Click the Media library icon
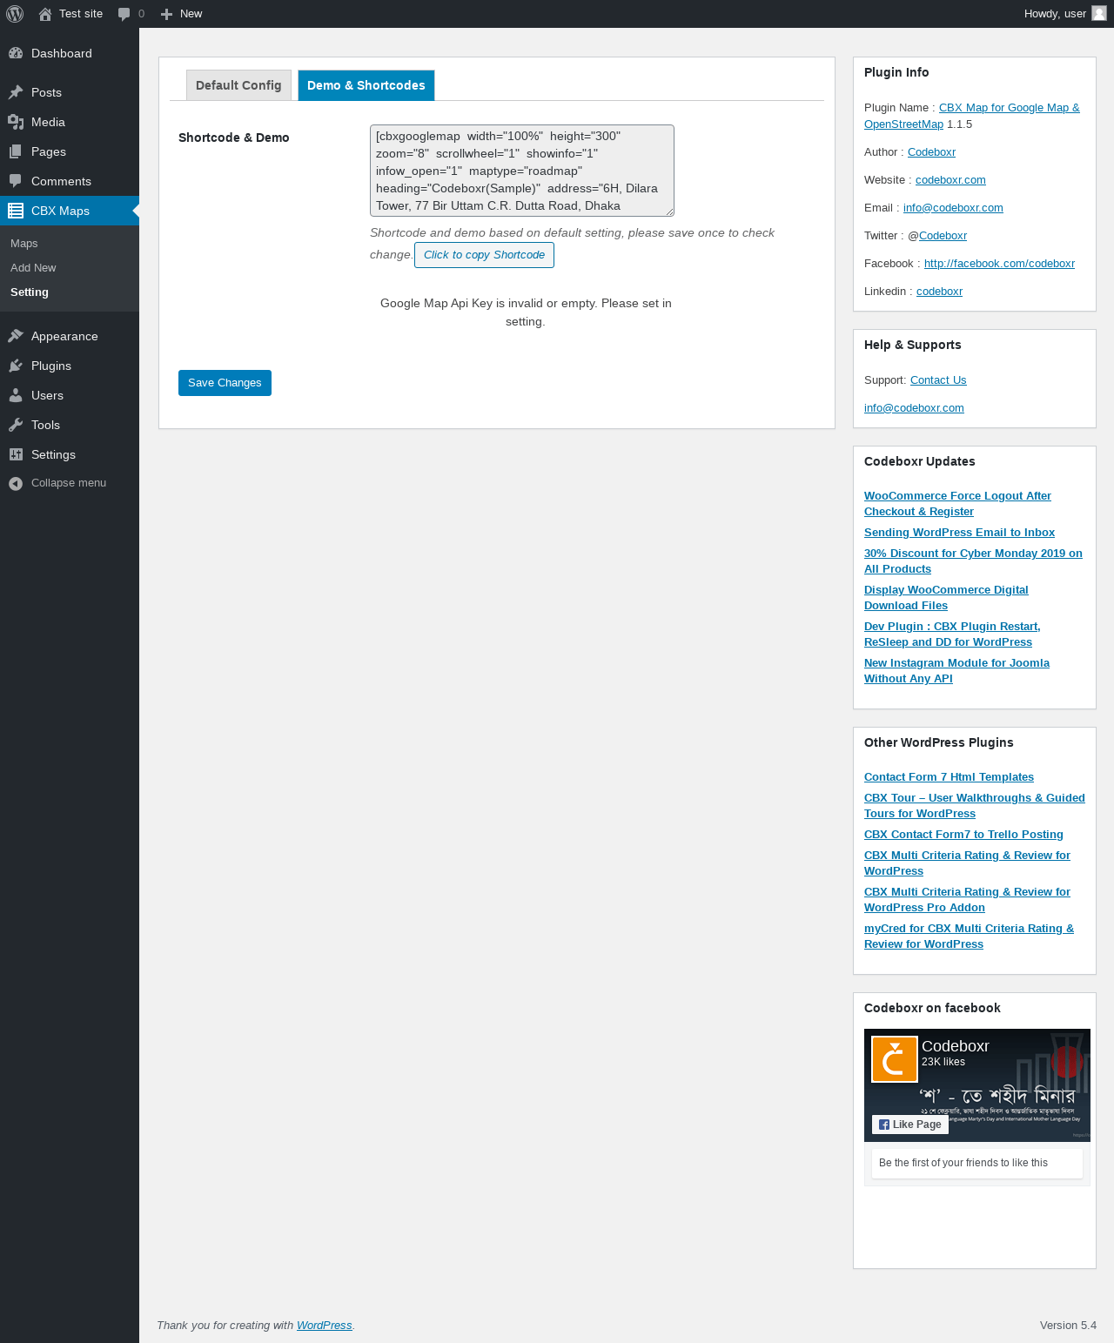 click(x=16, y=122)
